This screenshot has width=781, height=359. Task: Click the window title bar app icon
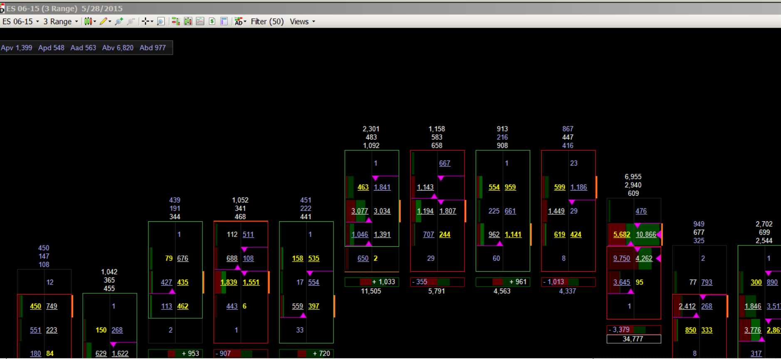[2, 8]
